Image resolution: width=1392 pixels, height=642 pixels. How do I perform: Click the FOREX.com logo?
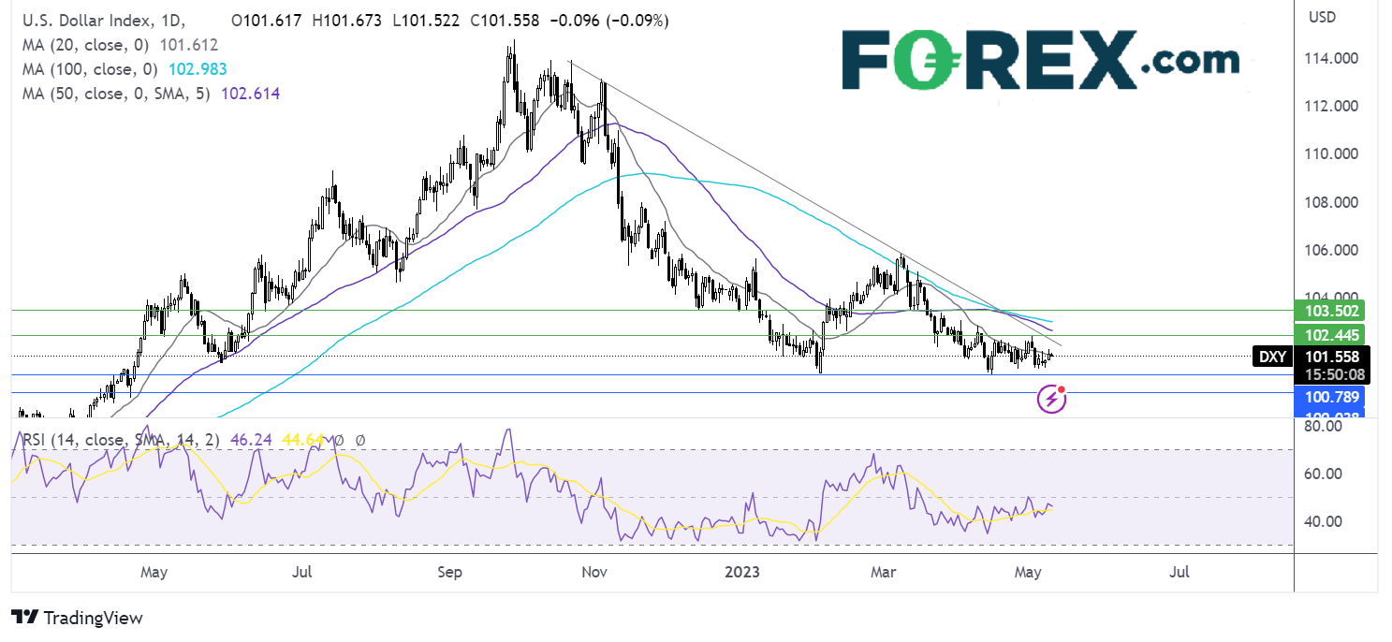tap(1040, 61)
